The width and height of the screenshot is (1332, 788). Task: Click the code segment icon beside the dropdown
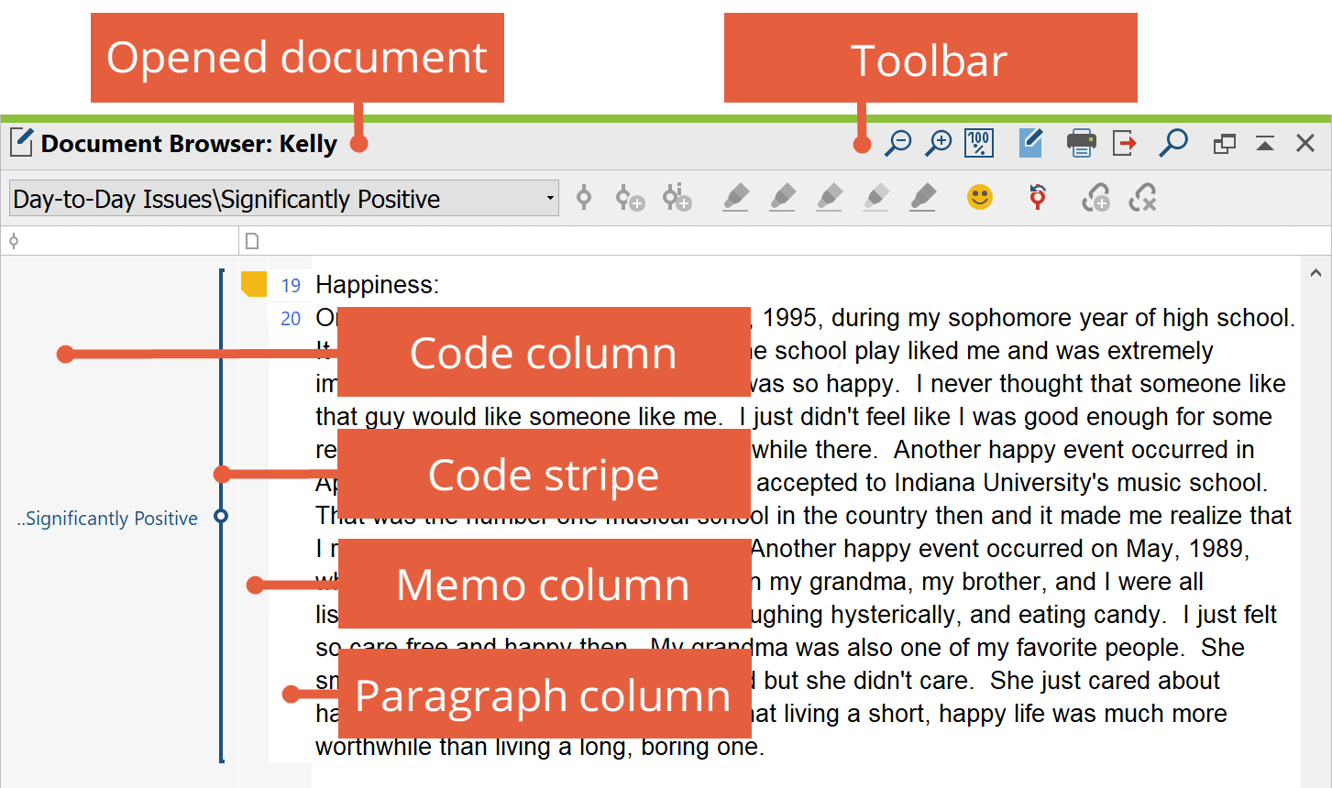[584, 198]
